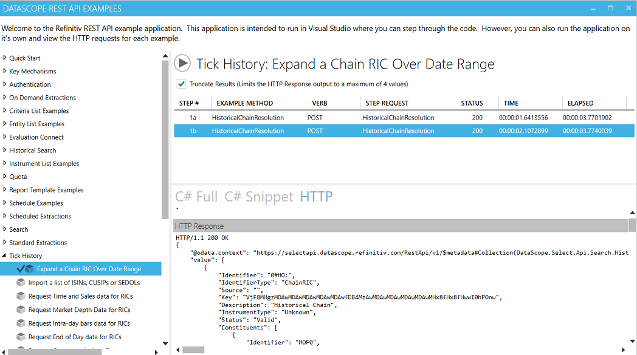637x355 pixels.
Task: Collapse the Tick History node arrow
Action: tap(4, 255)
